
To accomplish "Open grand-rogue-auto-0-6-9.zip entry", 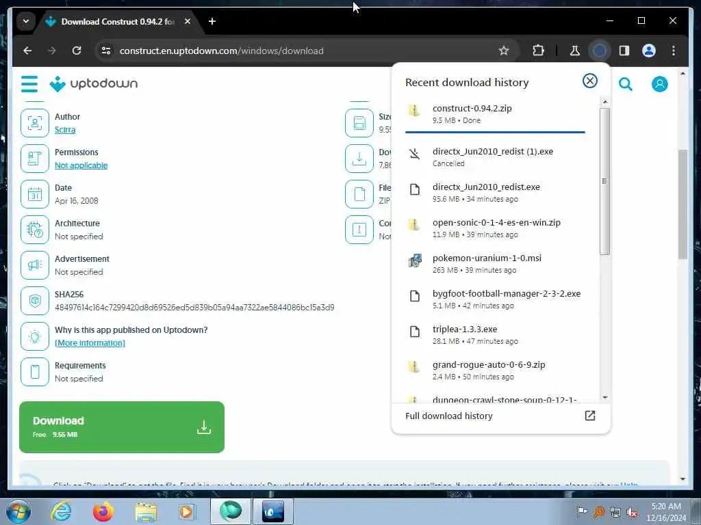I will click(495, 370).
